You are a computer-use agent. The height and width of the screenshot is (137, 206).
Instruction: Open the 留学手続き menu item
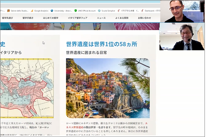click(x=28, y=18)
